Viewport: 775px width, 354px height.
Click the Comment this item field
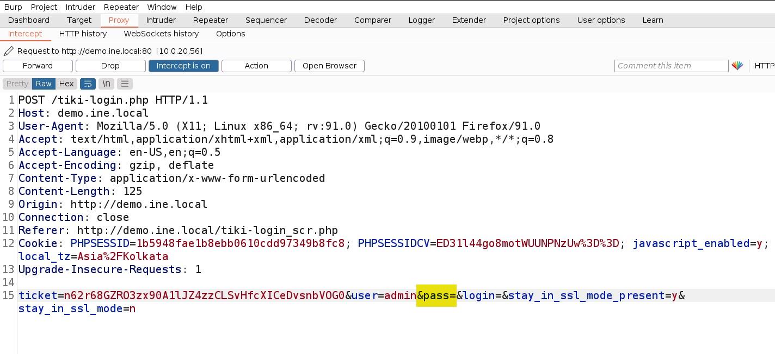(x=671, y=66)
